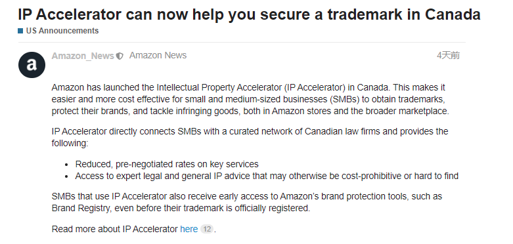Click the paragraph mentioning Brand Registry early access
This screenshot has width=513, height=244.
(247, 202)
